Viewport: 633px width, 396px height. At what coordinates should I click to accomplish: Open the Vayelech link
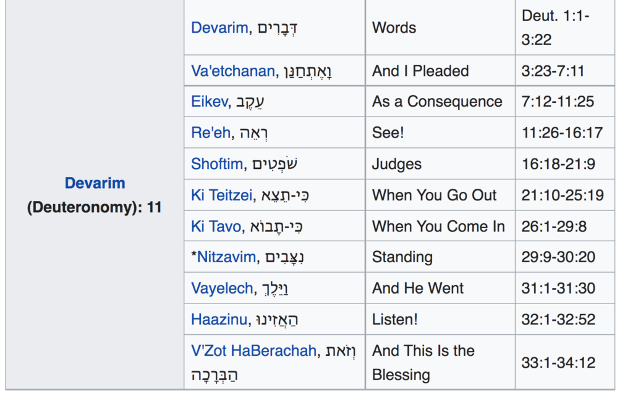point(222,288)
